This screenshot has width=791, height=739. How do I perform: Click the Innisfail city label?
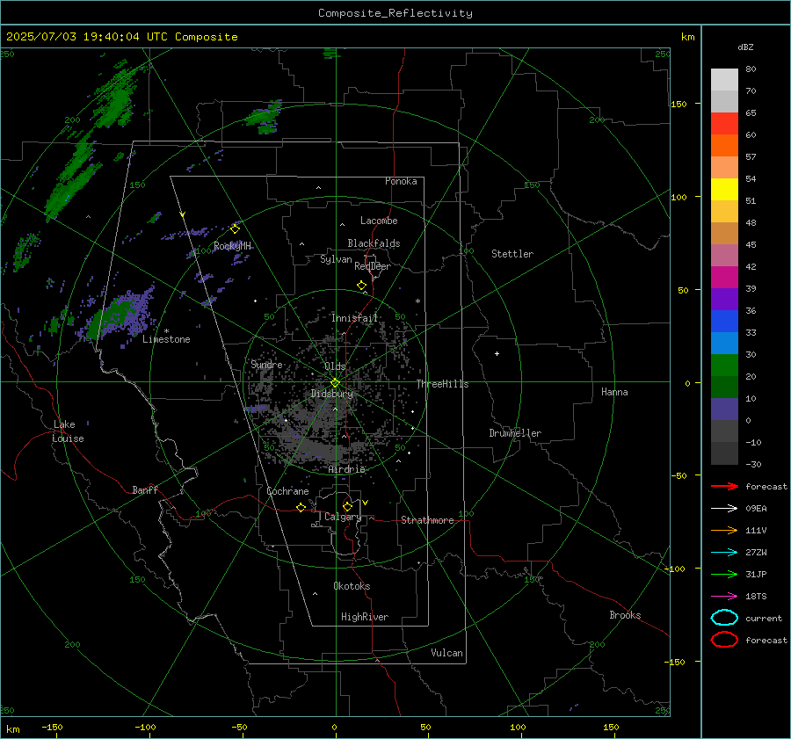[354, 318]
